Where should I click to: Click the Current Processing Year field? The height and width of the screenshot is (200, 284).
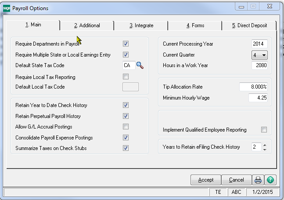tap(259, 44)
